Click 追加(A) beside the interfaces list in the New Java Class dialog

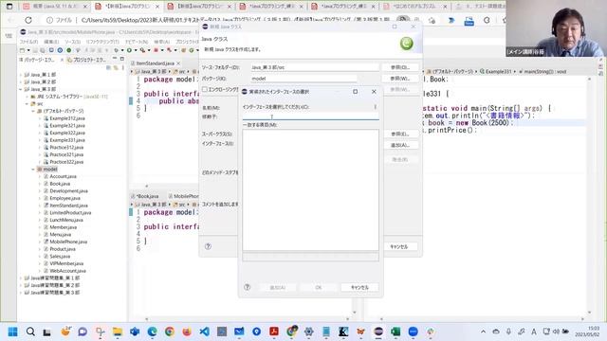tap(400, 145)
